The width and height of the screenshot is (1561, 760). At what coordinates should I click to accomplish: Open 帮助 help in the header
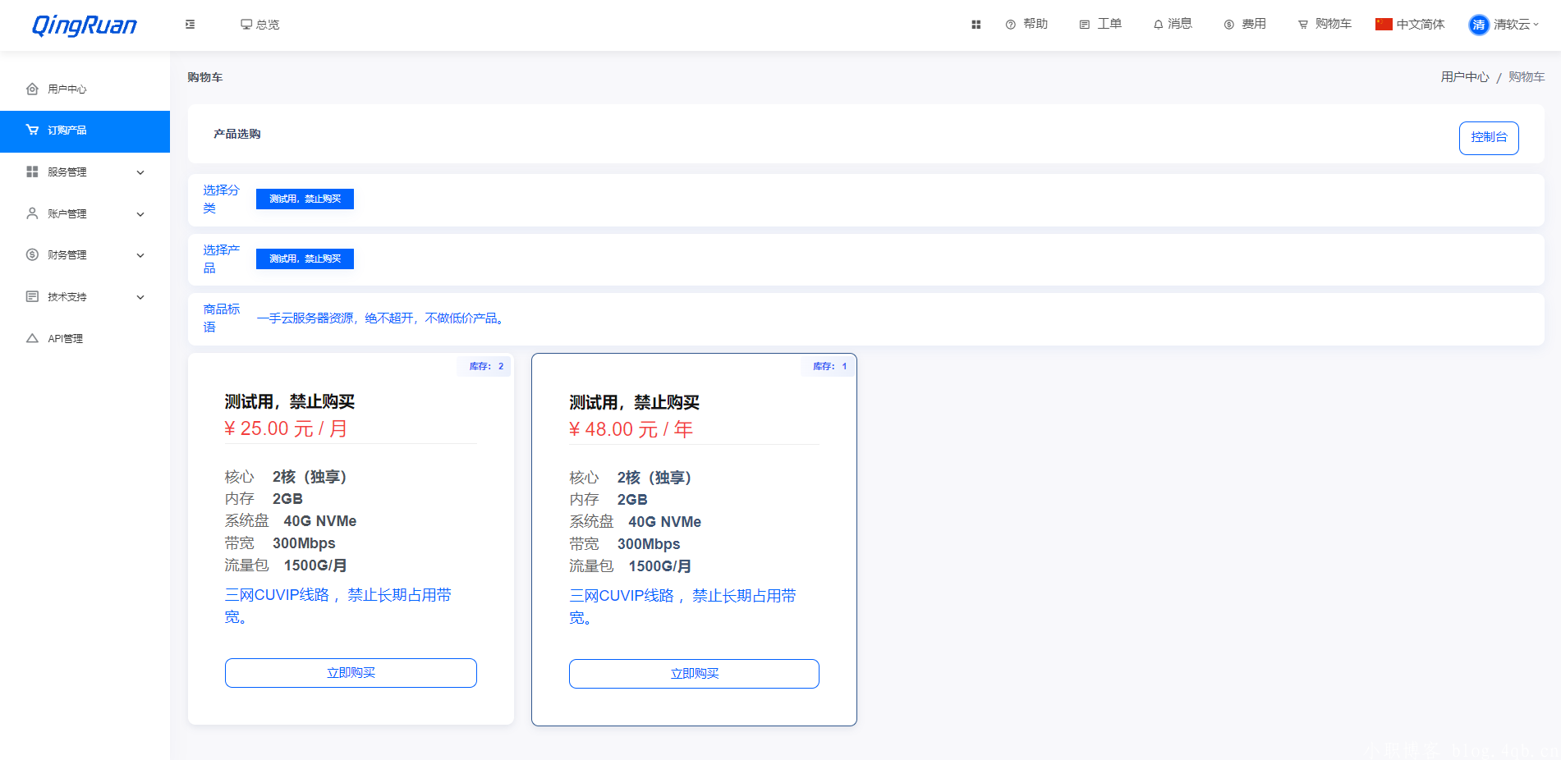tap(1027, 25)
